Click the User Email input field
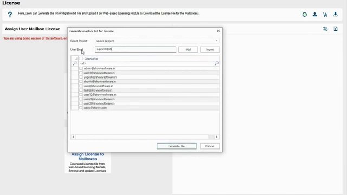This screenshot has width=347, height=195. 136,49
